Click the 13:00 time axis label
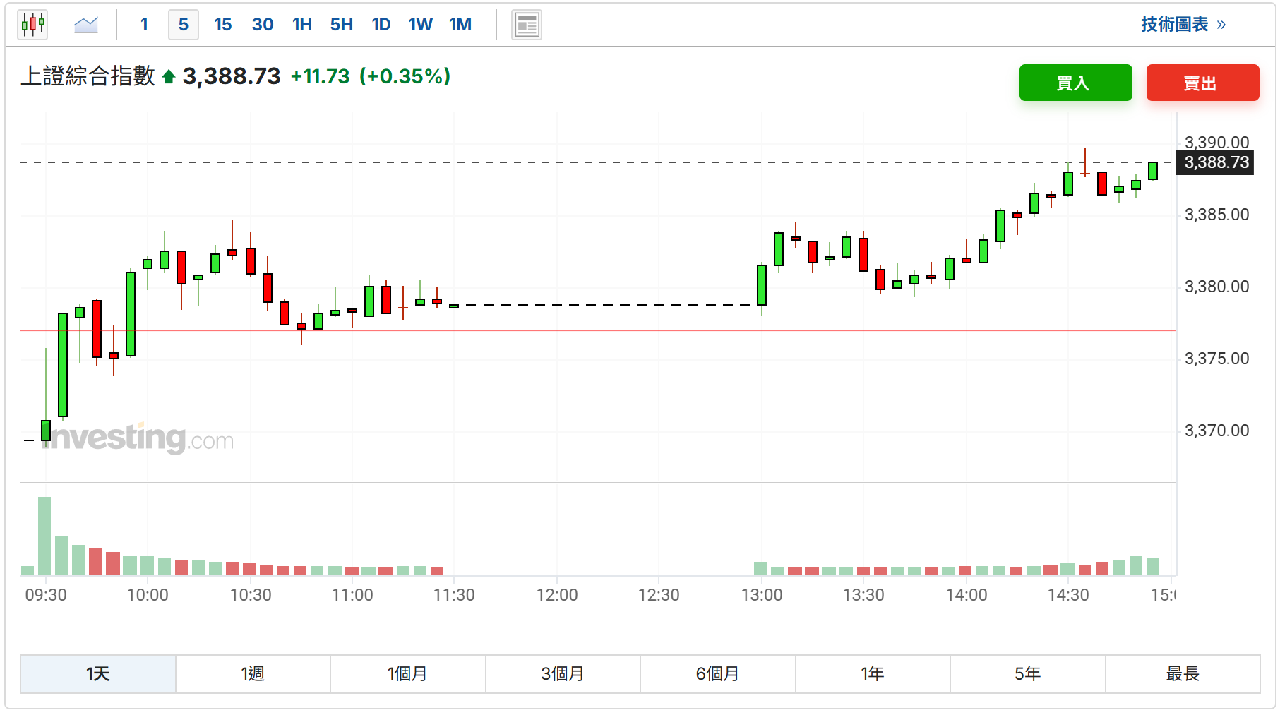Screen dimensions: 1280x715 pos(762,595)
